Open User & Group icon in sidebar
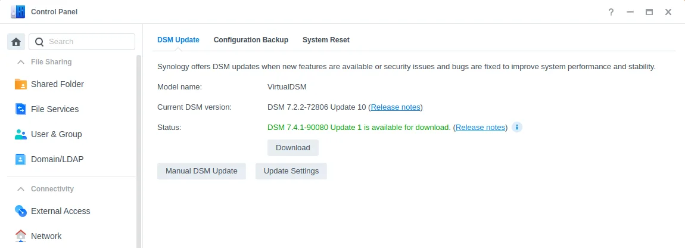This screenshot has width=685, height=248. click(20, 134)
